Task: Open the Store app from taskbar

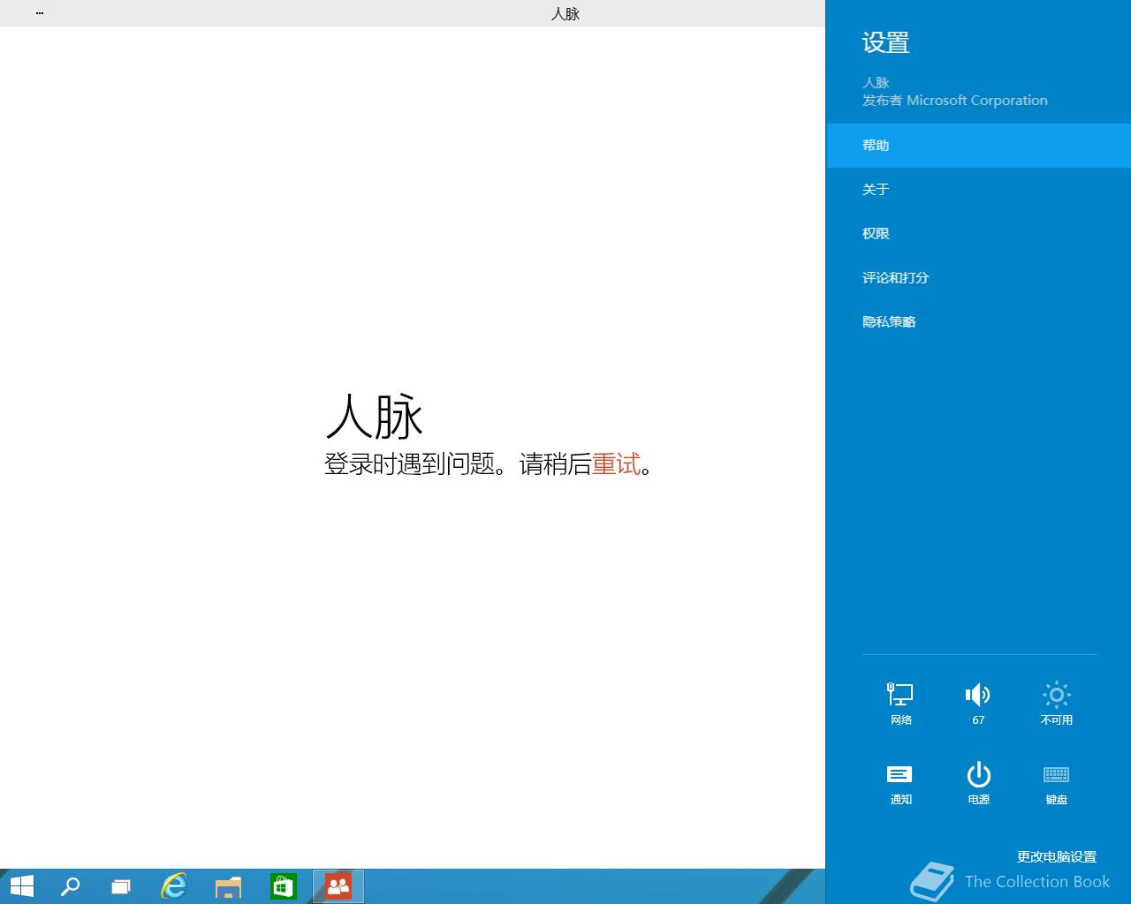Action: tap(283, 886)
